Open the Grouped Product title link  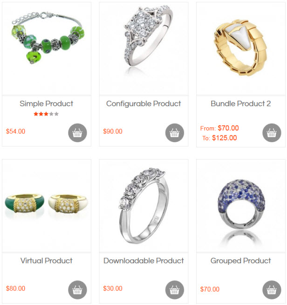[x=240, y=261]
